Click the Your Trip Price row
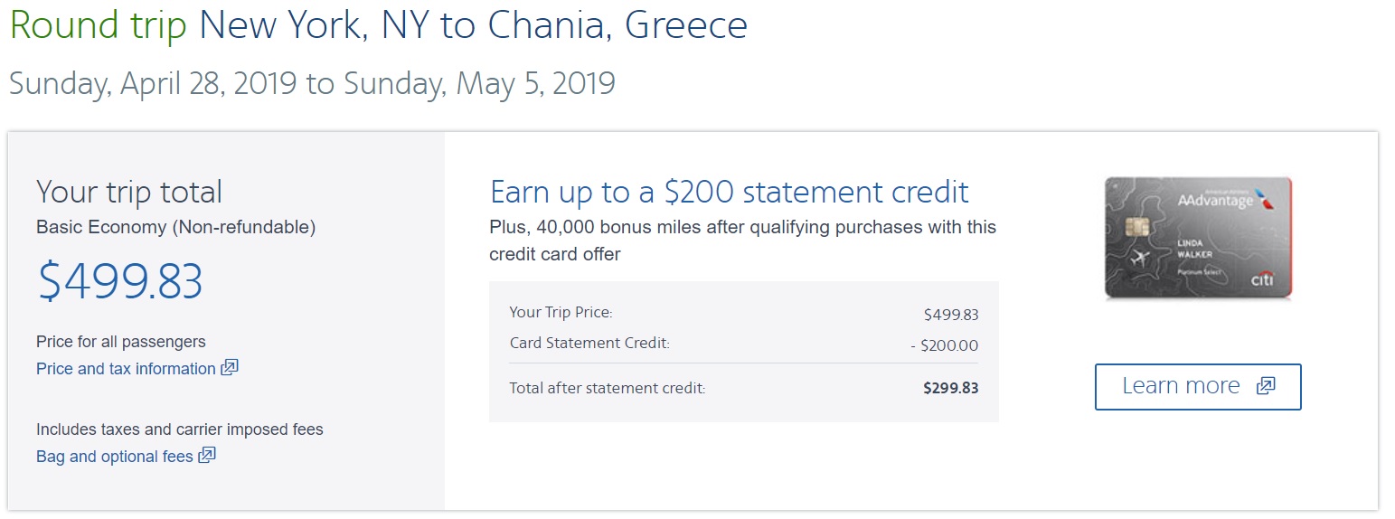This screenshot has width=1395, height=519. click(743, 314)
